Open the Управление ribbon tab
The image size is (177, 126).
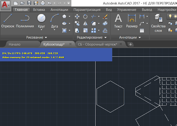pos(127,10)
